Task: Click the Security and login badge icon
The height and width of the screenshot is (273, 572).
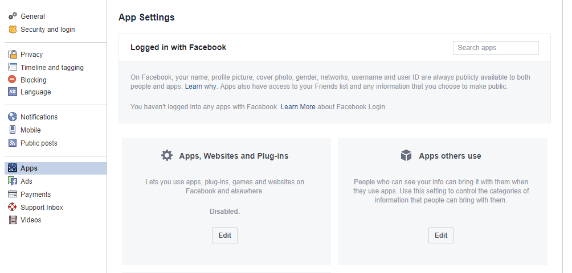Action: click(x=13, y=30)
